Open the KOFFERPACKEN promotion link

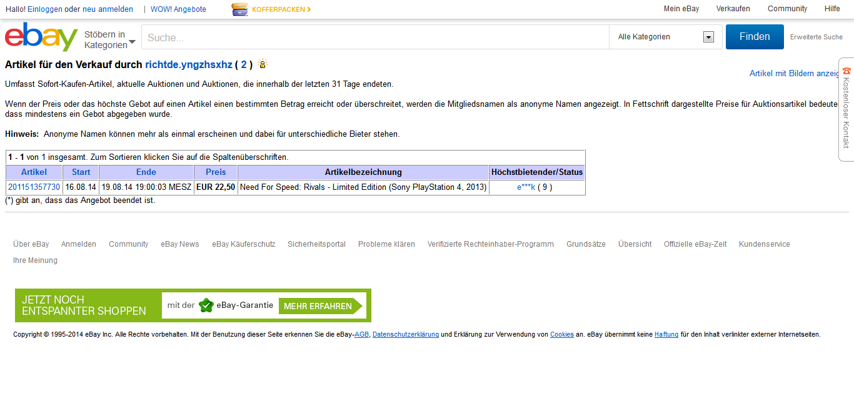point(281,9)
